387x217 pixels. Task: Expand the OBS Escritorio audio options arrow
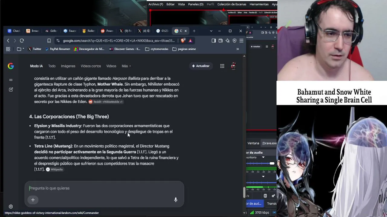pos(263,157)
